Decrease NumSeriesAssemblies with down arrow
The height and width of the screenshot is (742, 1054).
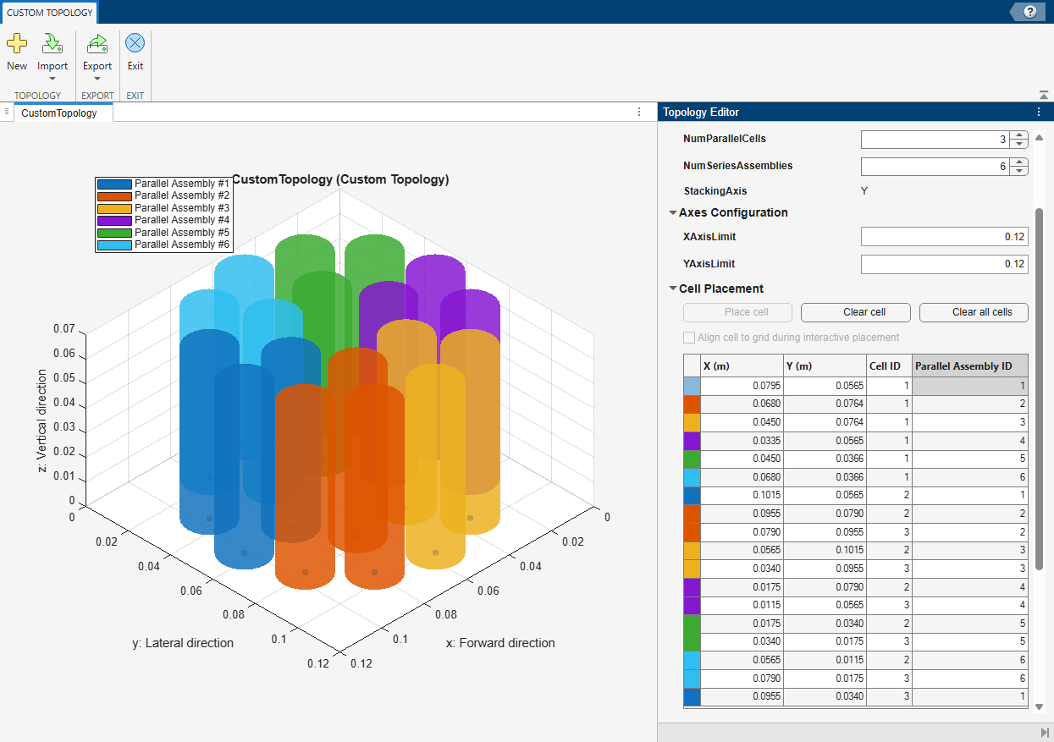pyautogui.click(x=1020, y=171)
